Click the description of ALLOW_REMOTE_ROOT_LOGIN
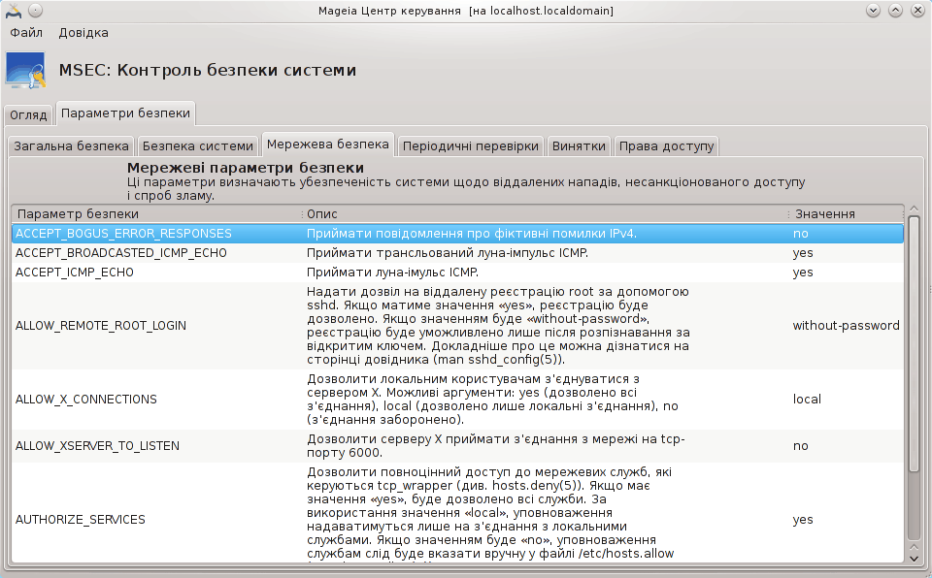 pyautogui.click(x=498, y=326)
